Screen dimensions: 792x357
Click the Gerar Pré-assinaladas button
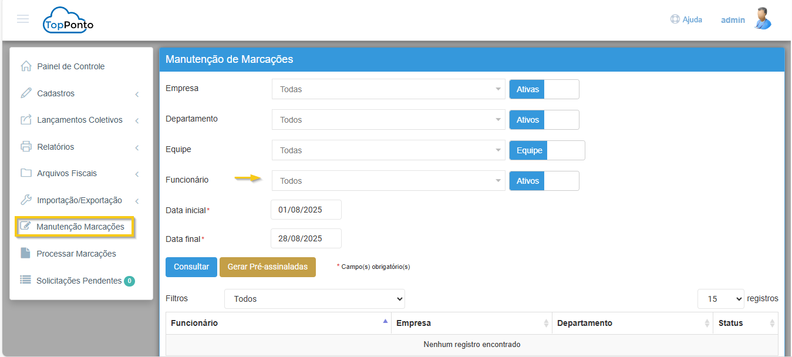click(267, 267)
